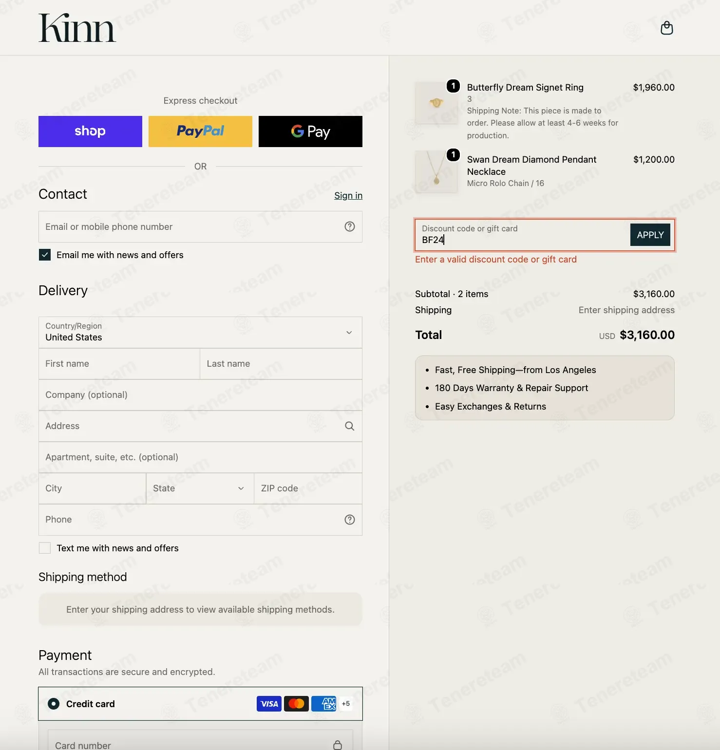Select the Credit card radio button
Image resolution: width=720 pixels, height=750 pixels.
[x=54, y=704]
